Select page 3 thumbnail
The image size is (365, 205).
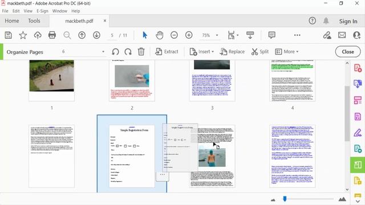point(212,80)
